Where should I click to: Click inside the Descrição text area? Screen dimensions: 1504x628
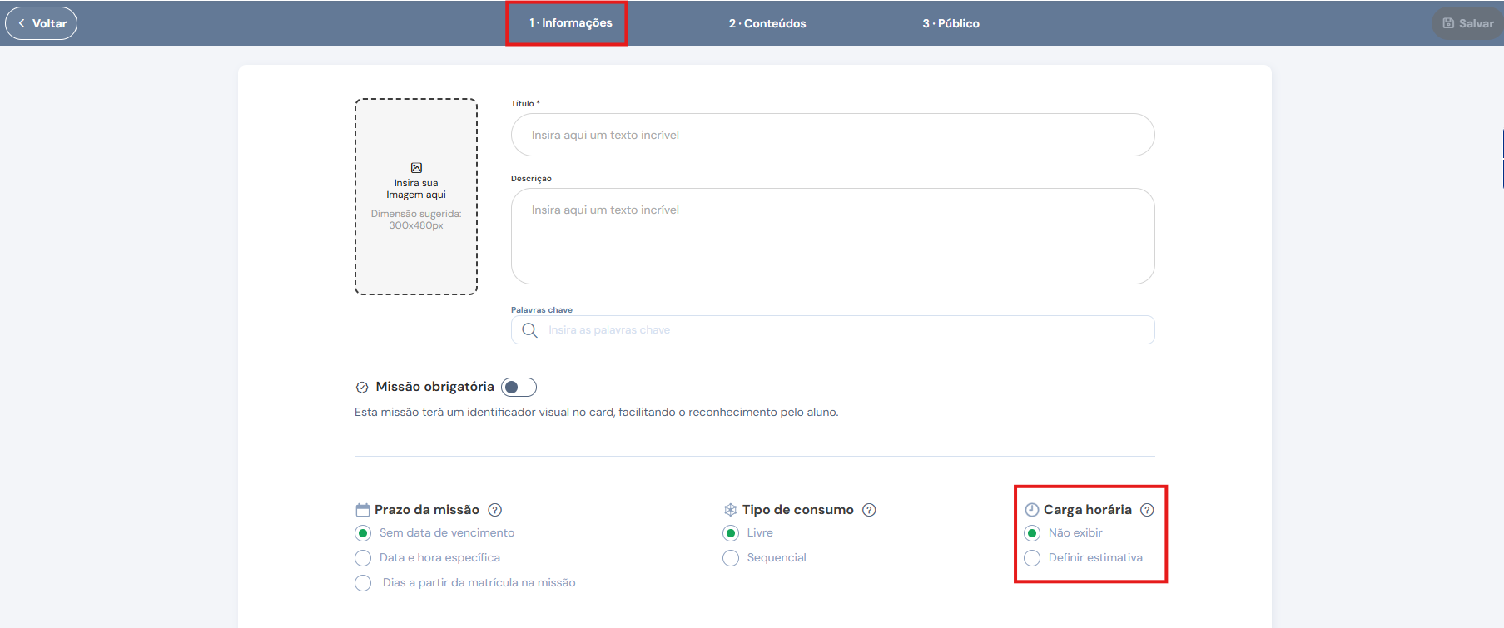pyautogui.click(x=832, y=236)
